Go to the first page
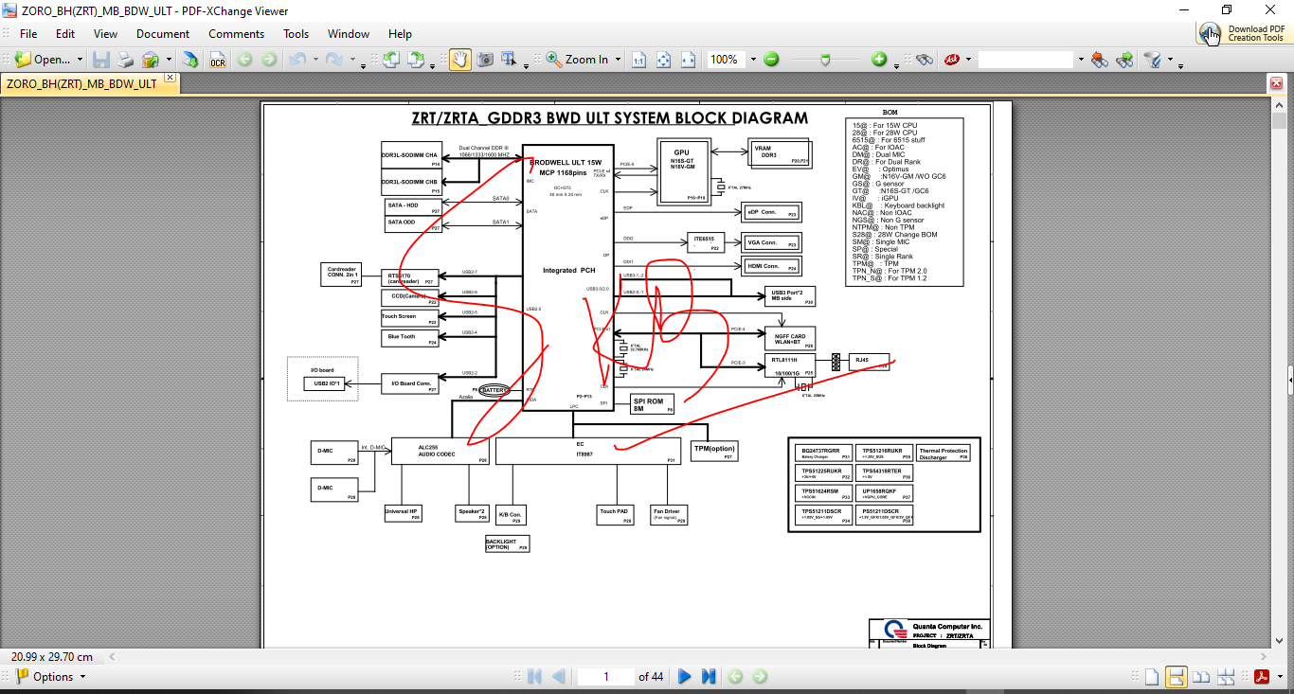Image resolution: width=1294 pixels, height=694 pixels. coord(534,676)
